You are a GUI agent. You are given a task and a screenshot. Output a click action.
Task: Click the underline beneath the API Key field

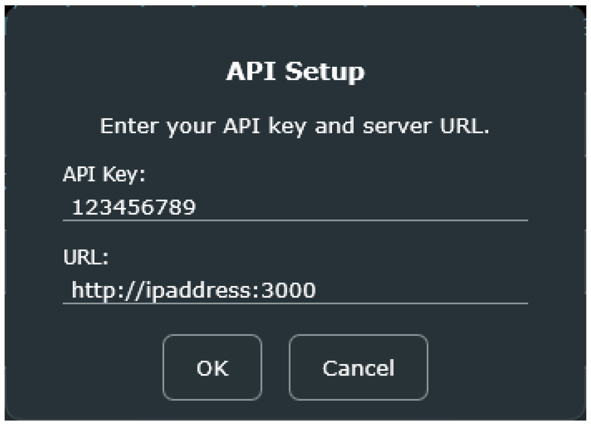(295, 220)
